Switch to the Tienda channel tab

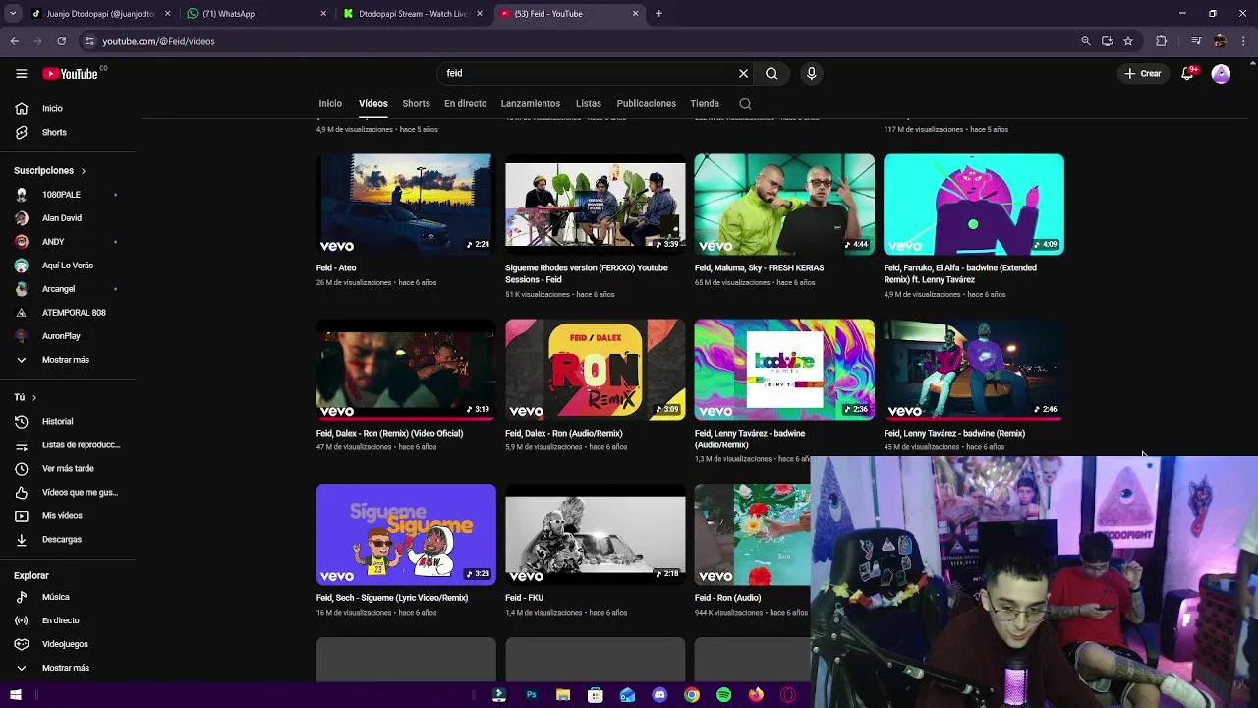point(705,103)
